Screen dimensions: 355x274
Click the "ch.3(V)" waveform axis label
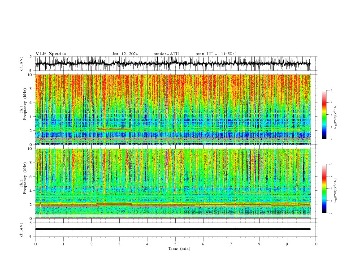[x=22, y=230]
